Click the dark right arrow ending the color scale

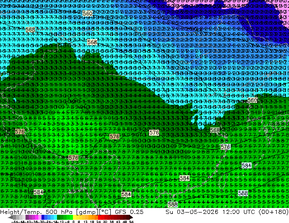coord(131,218)
